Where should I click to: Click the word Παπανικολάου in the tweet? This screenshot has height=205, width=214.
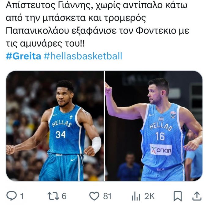pos(38,31)
